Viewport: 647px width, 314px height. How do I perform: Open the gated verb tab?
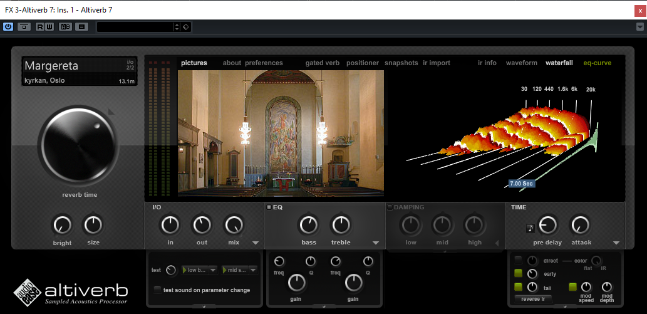323,63
